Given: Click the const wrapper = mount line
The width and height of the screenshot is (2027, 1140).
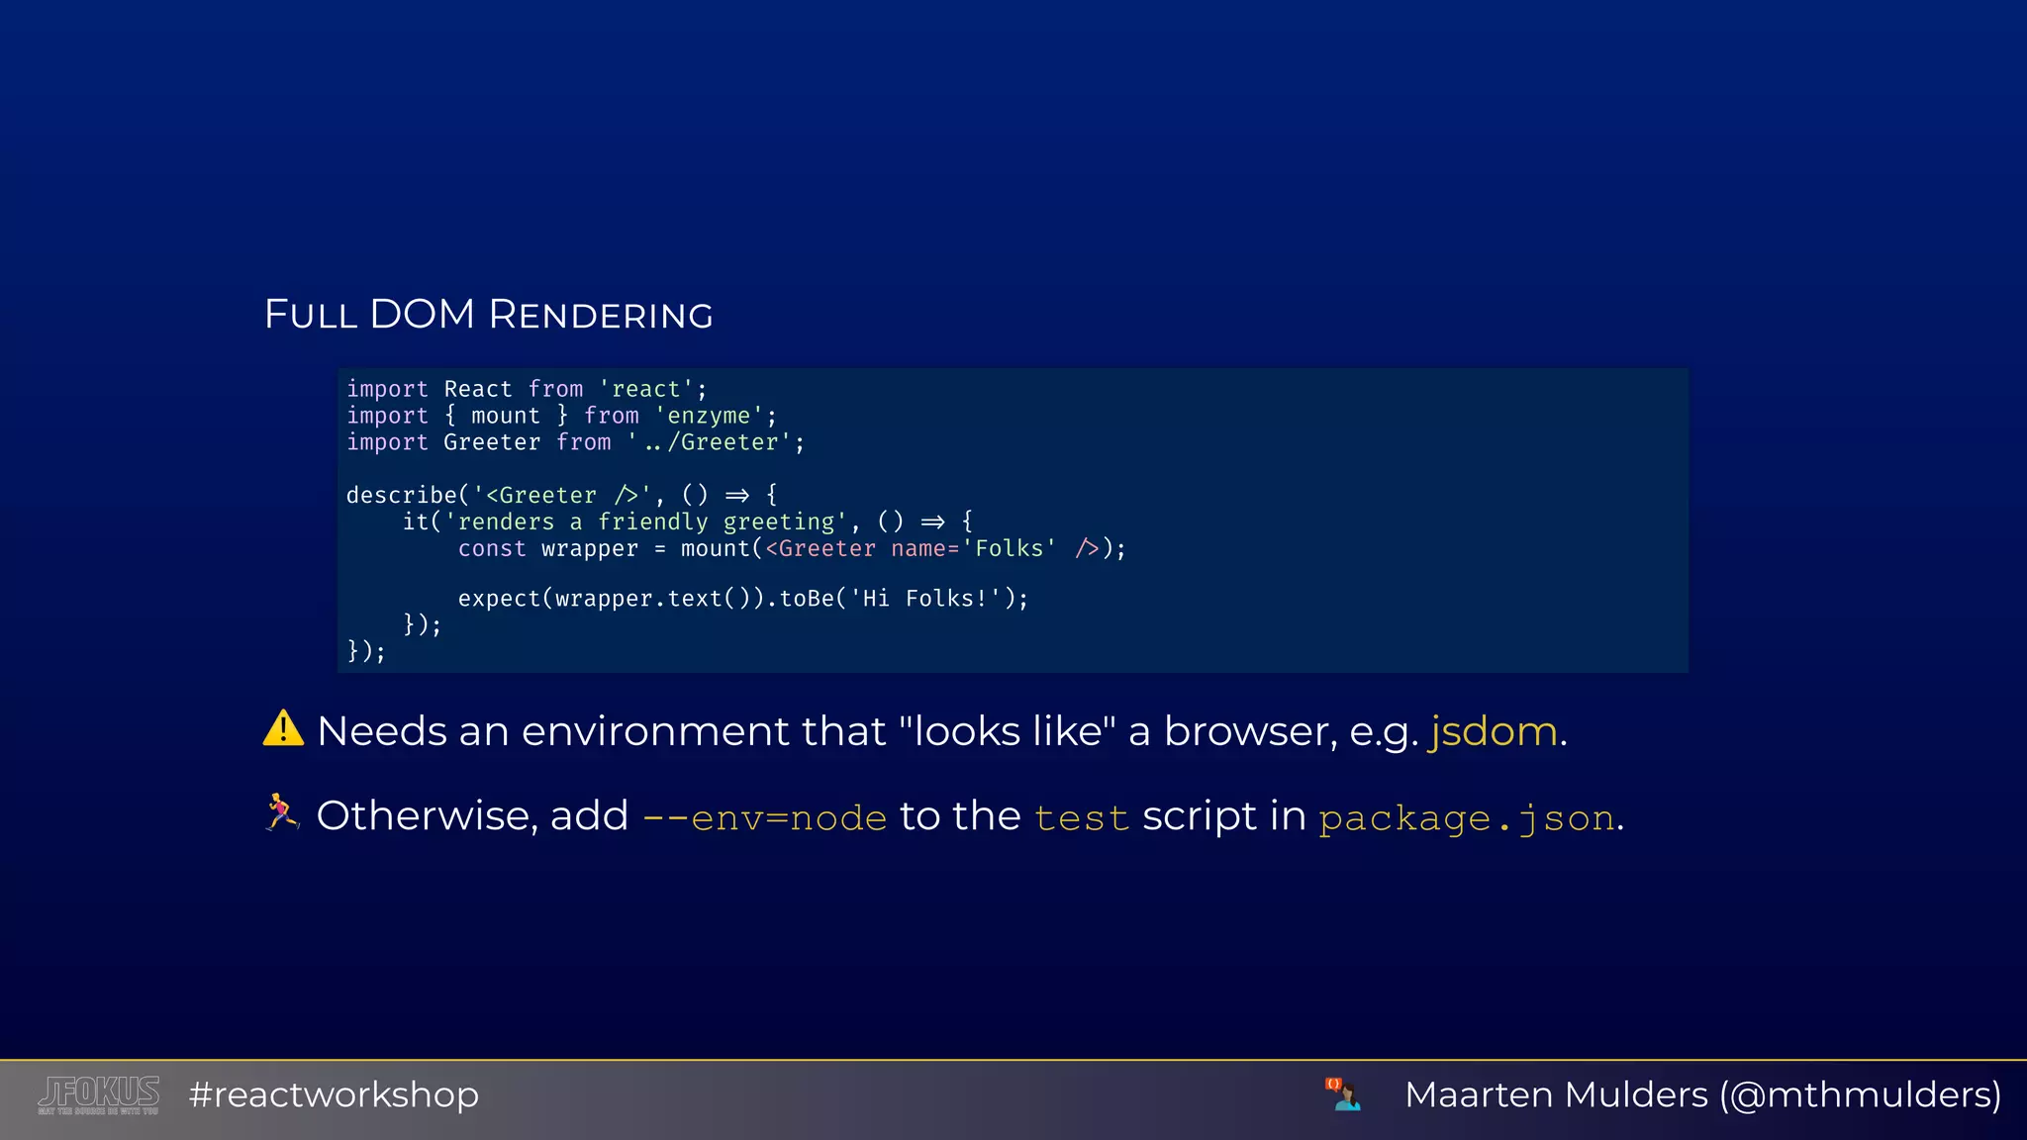Looking at the screenshot, I should click(x=792, y=548).
